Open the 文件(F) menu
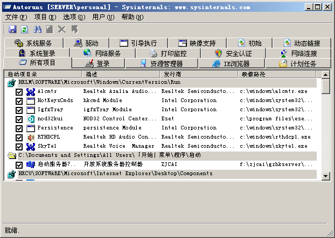335x238 pixels. [x=16, y=17]
